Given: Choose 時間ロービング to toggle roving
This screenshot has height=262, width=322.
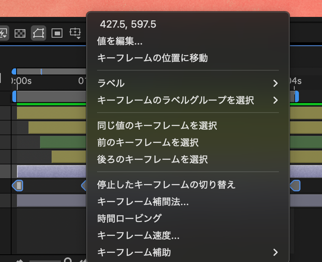Looking at the screenshot, I should coord(129,218).
